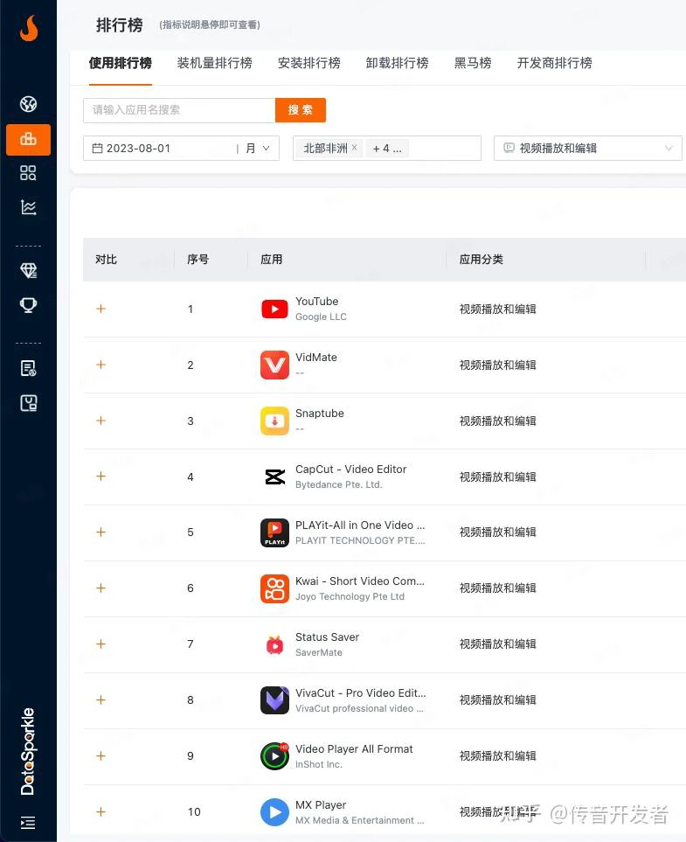The width and height of the screenshot is (686, 842).
Task: Click the VidMate app icon
Action: [274, 365]
